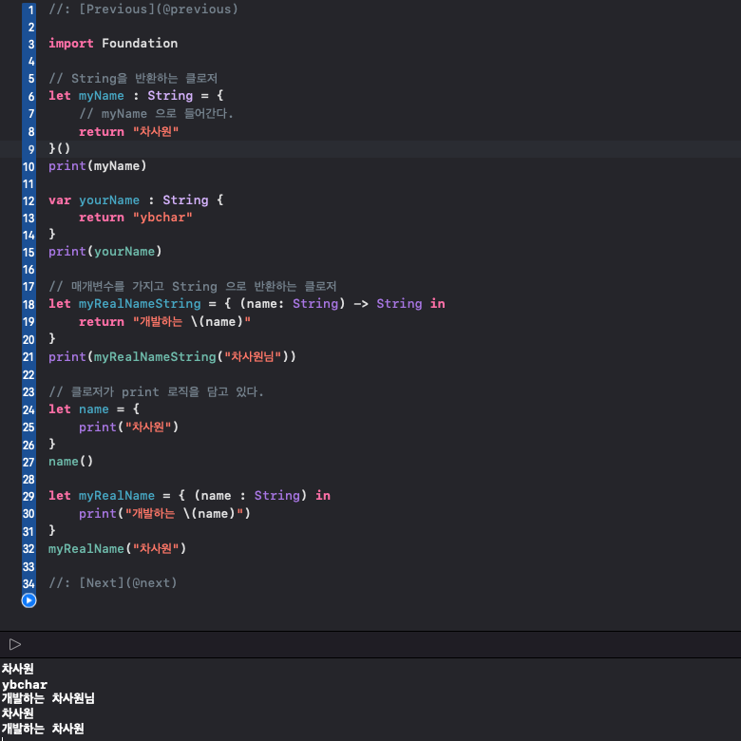Image resolution: width=741 pixels, height=741 pixels.
Task: Click print("차사원") on line 25
Action: (128, 427)
